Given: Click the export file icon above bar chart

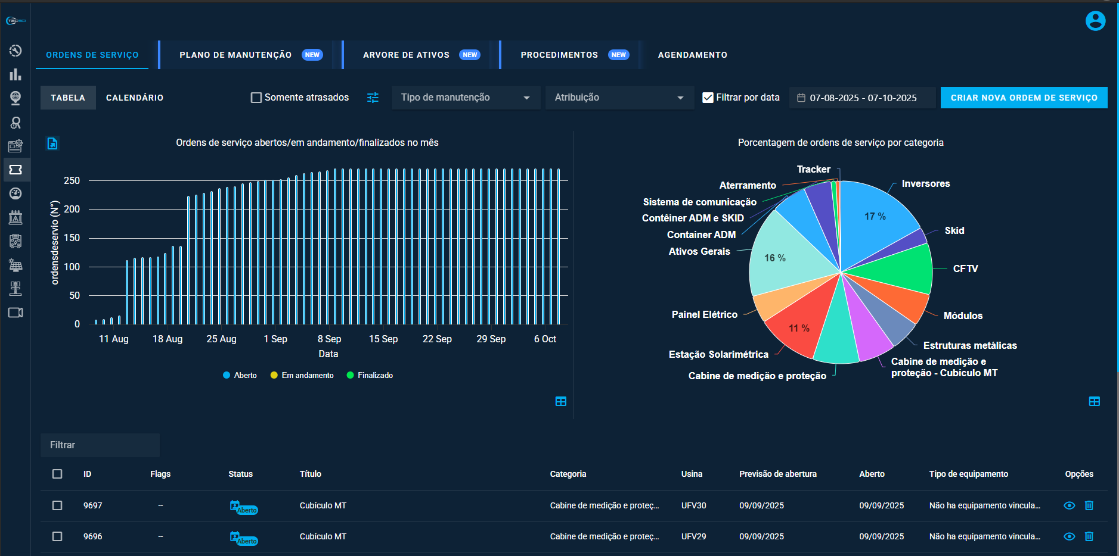Looking at the screenshot, I should click(52, 143).
